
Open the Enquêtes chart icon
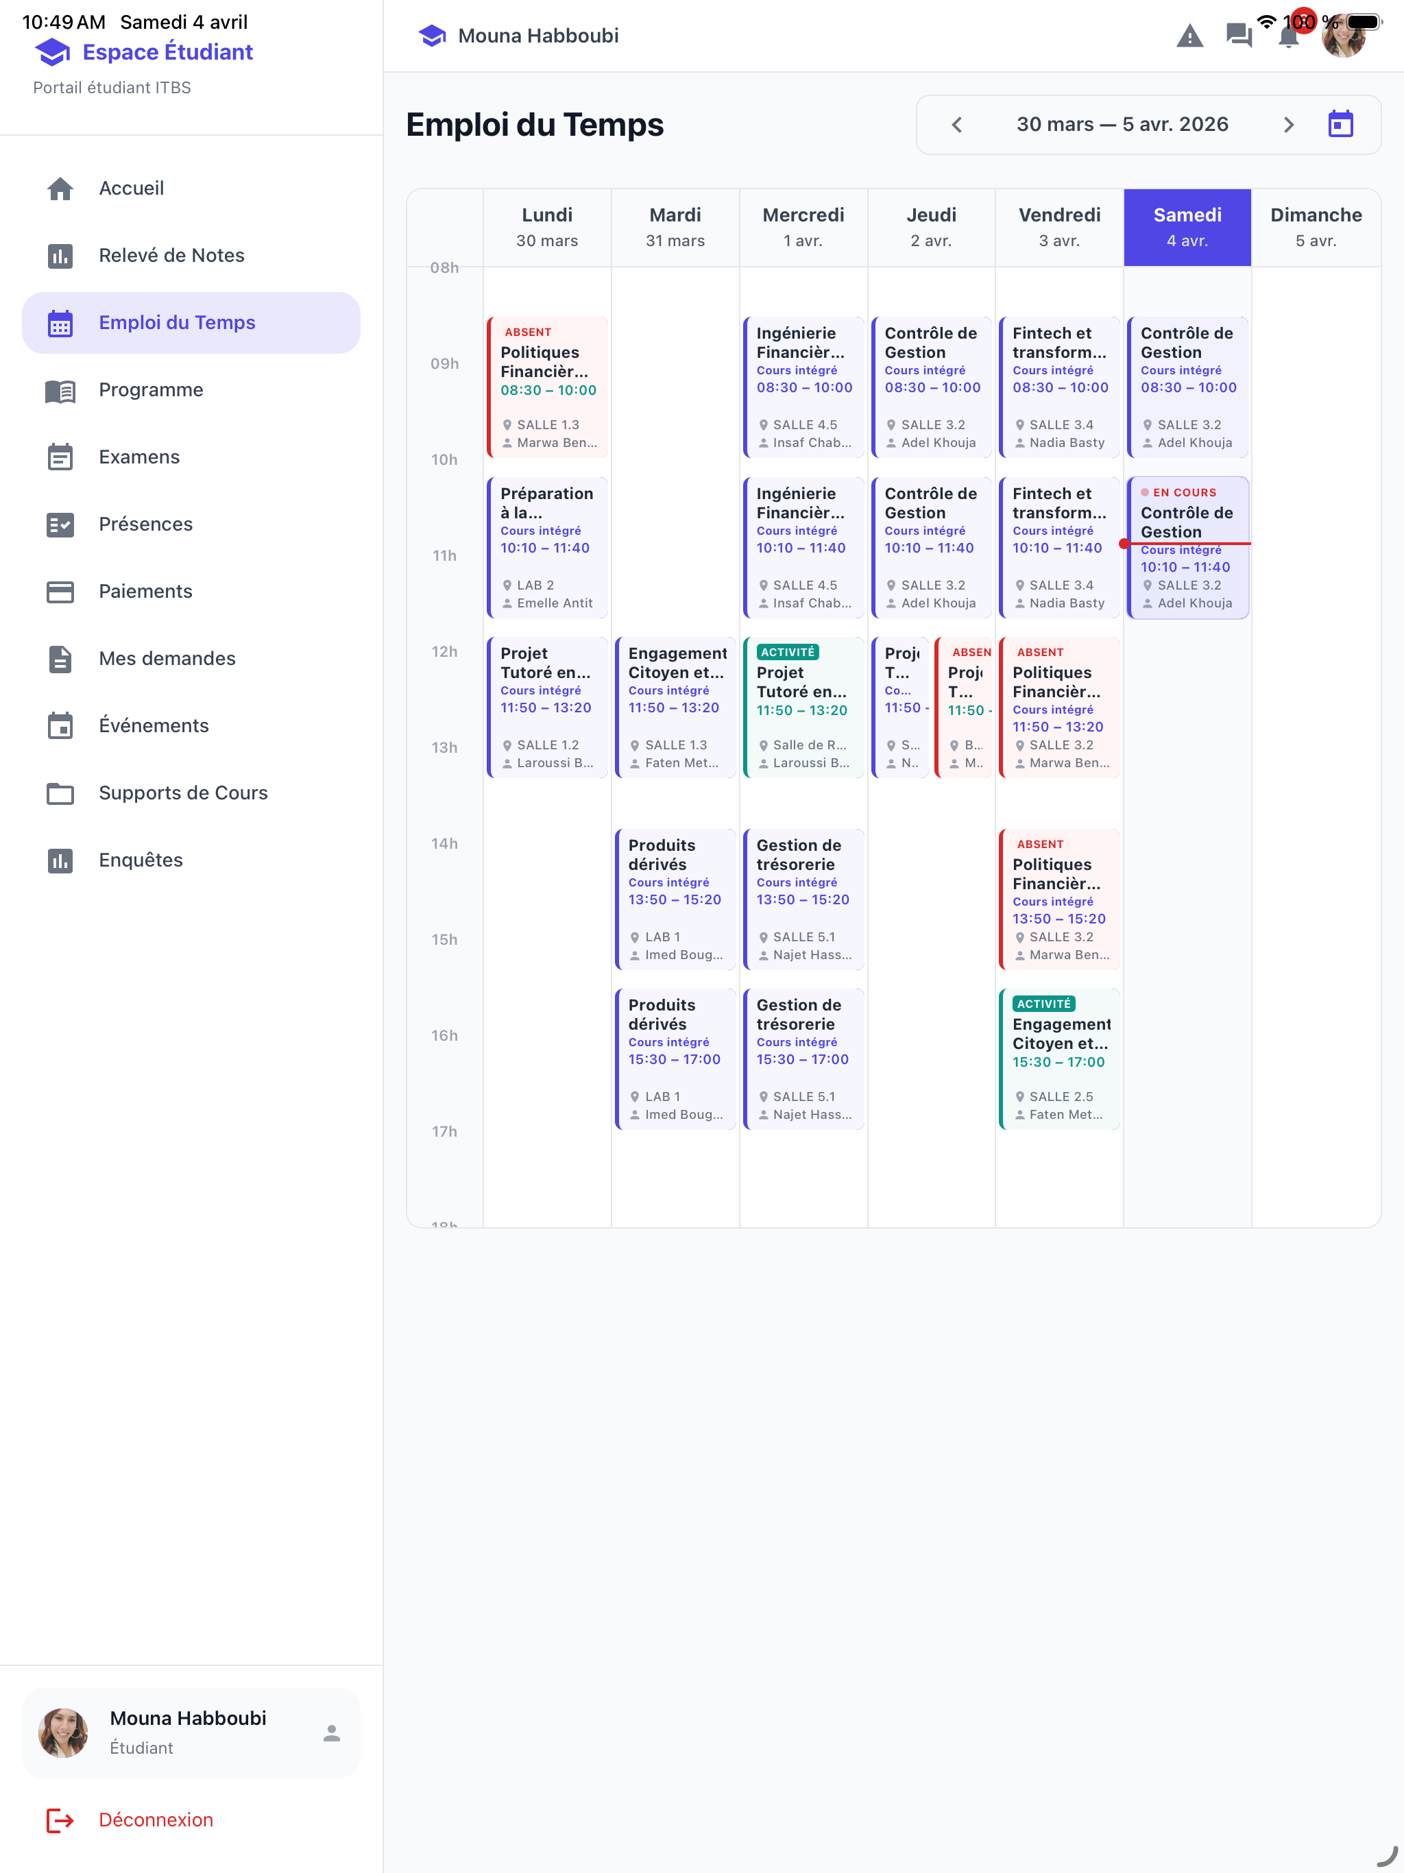click(60, 860)
